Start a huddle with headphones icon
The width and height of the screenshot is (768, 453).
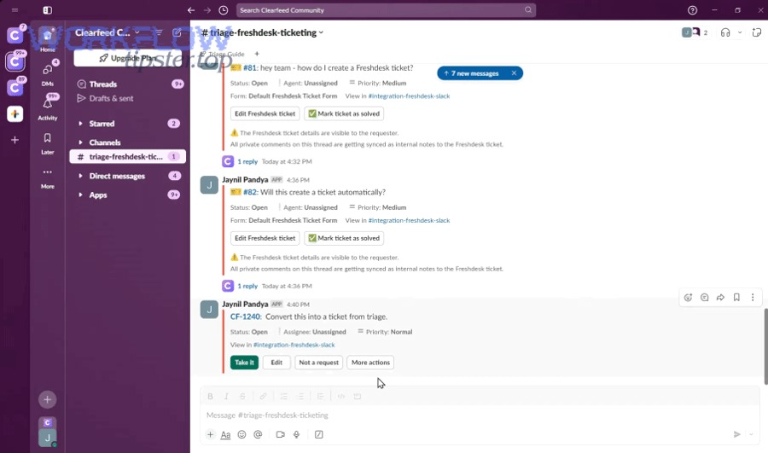click(725, 32)
